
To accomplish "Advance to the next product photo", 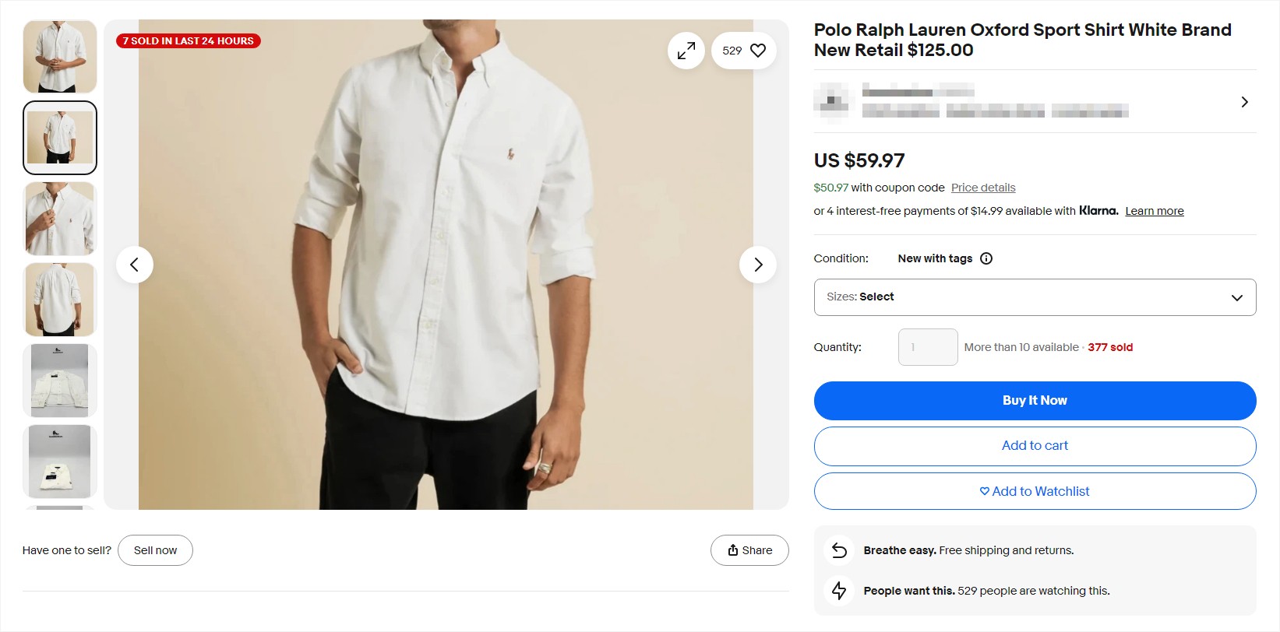I will point(757,265).
